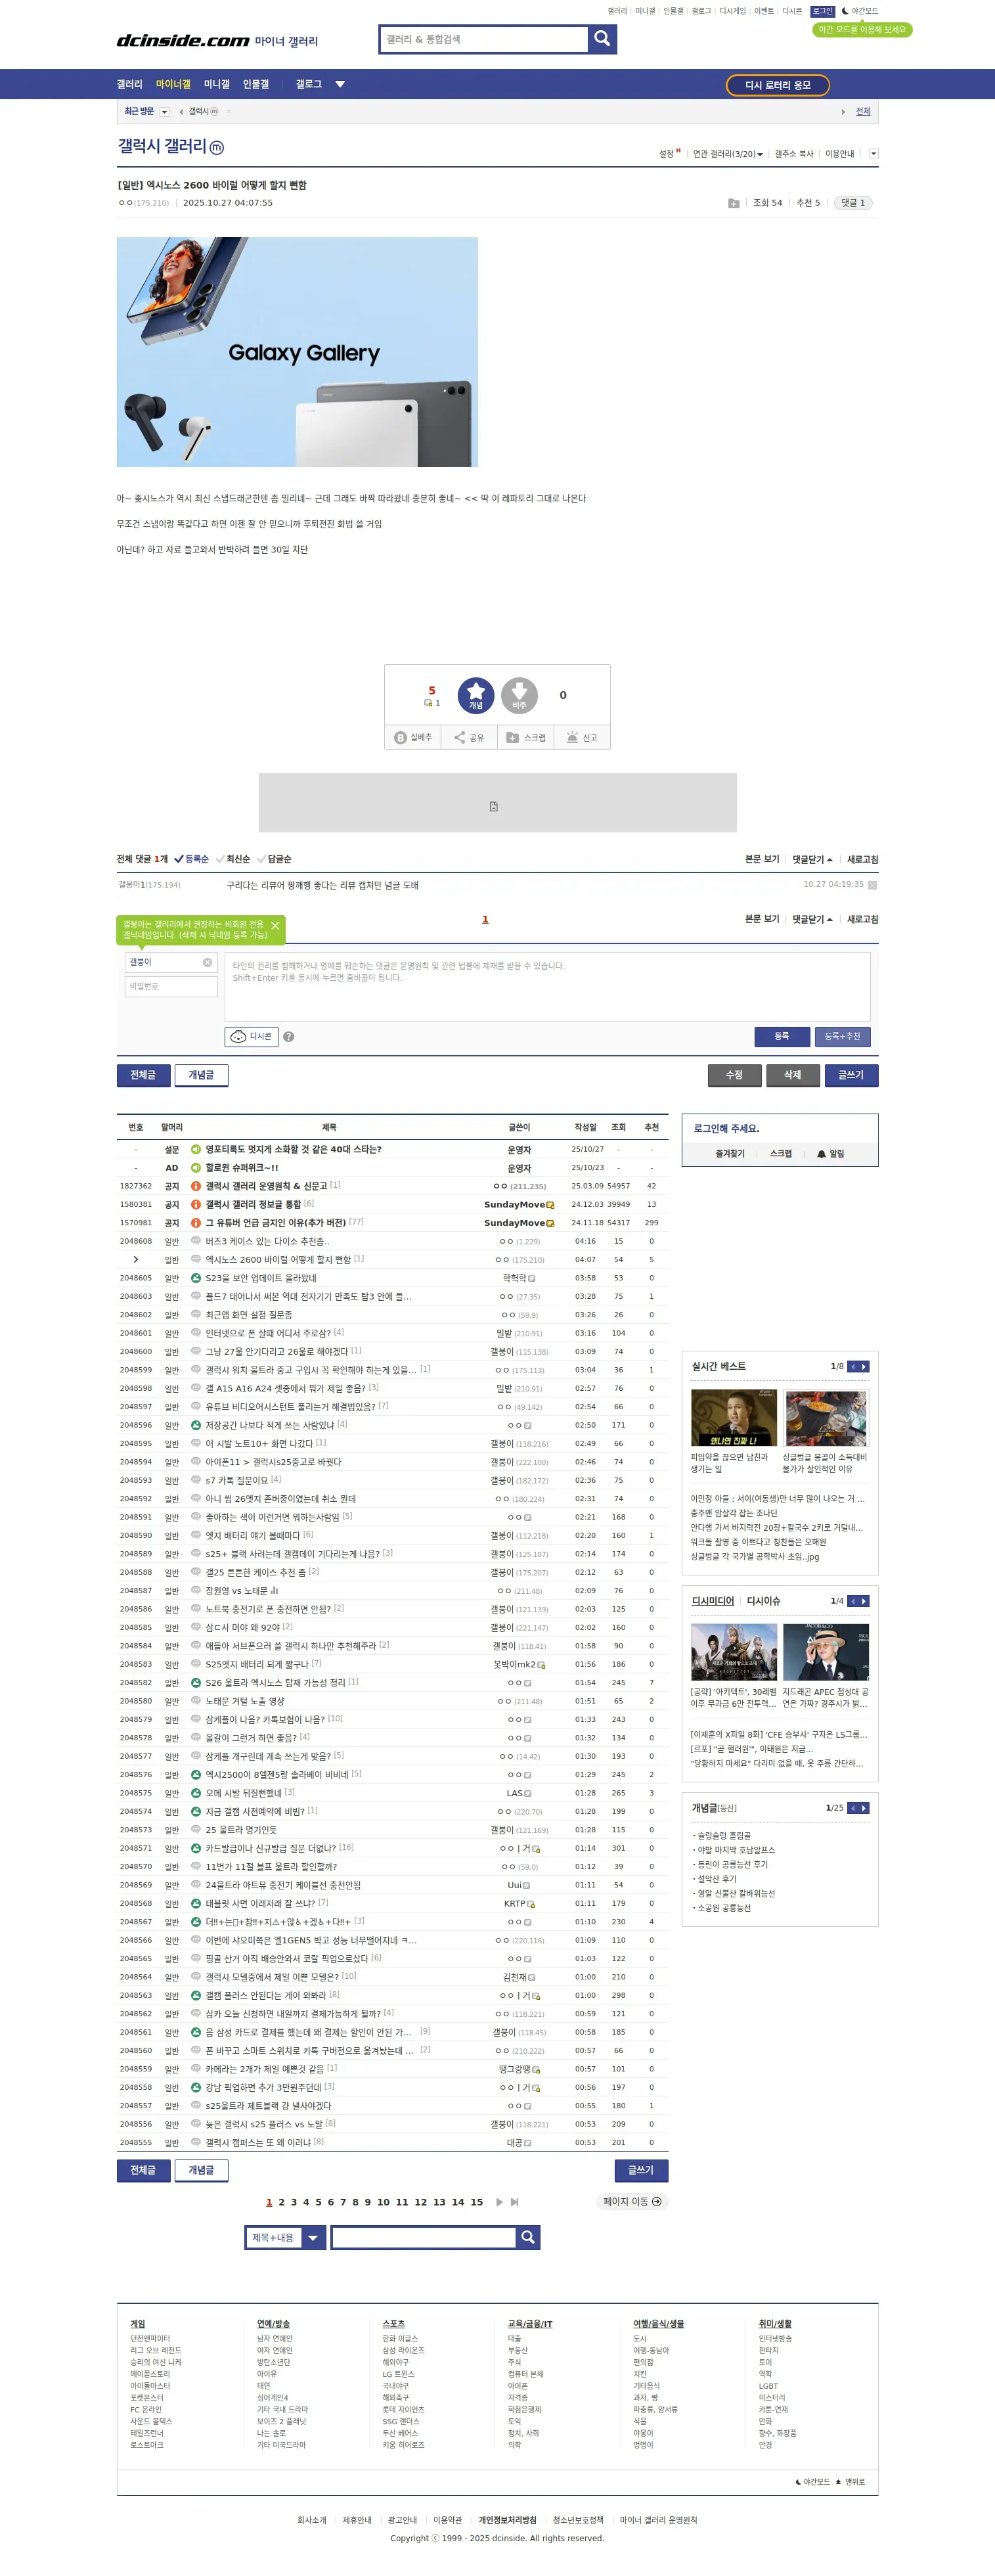Open 미니갤 tab in blue nav bar
The height and width of the screenshot is (2576, 995).
[x=217, y=84]
